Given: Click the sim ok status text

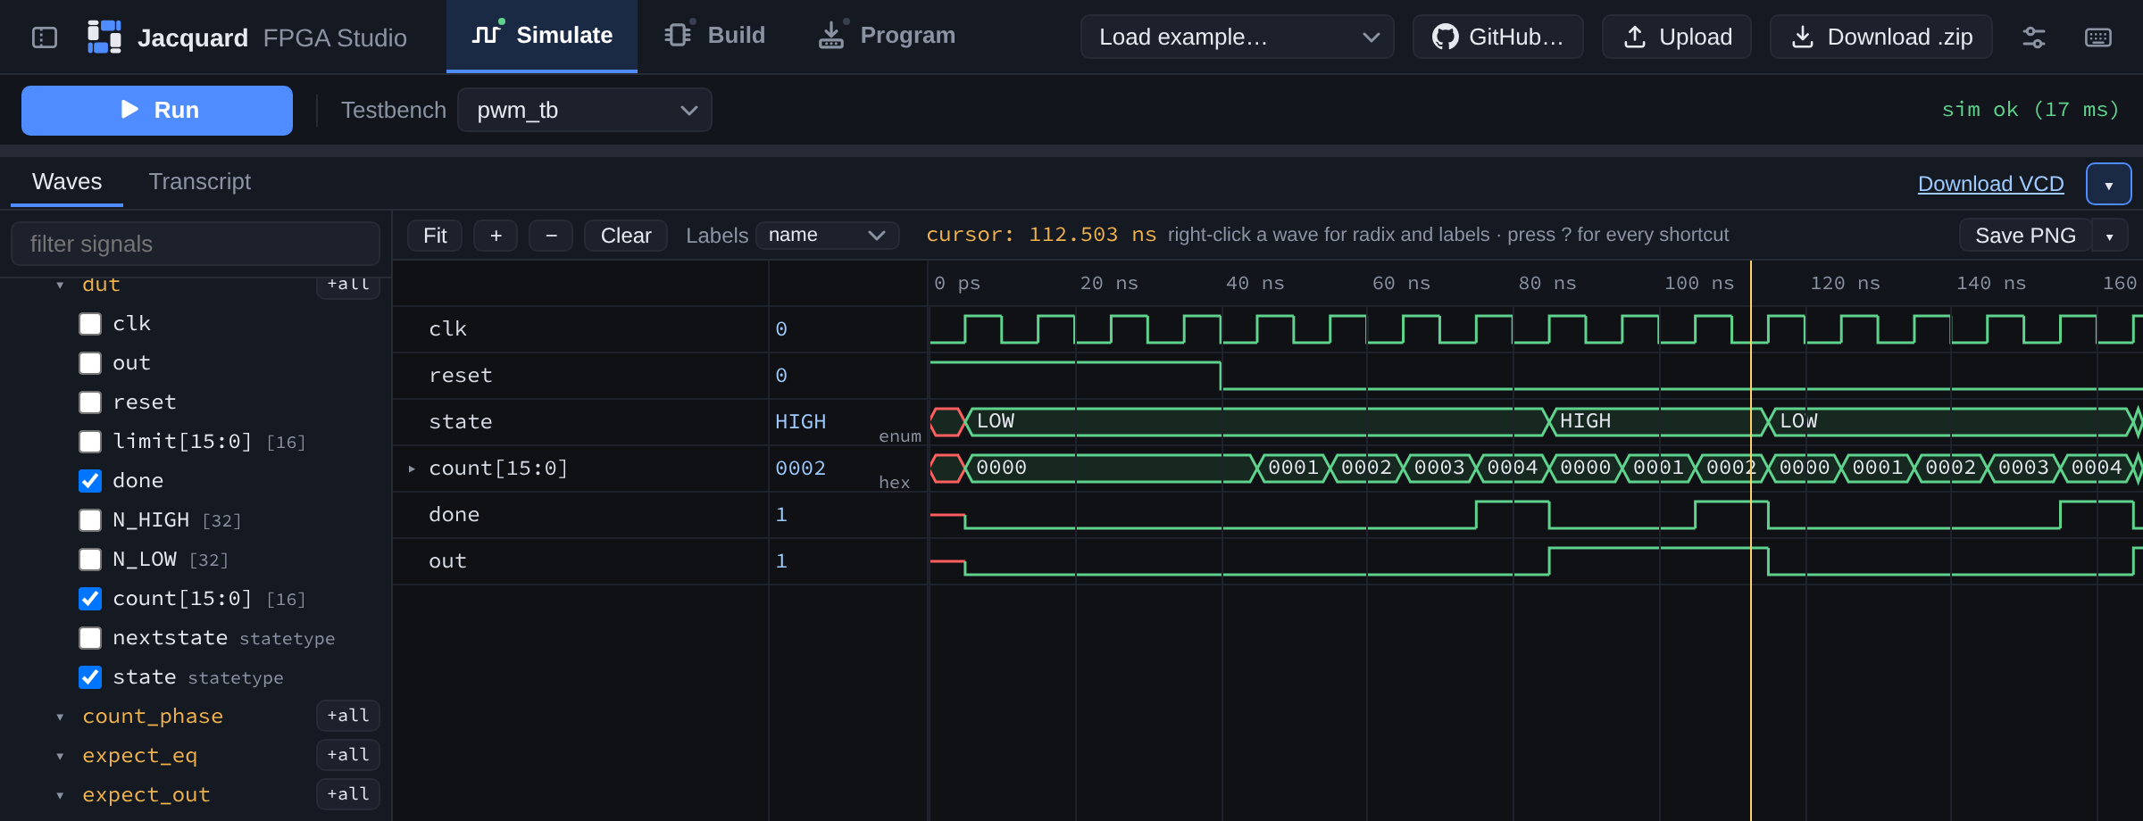Looking at the screenshot, I should click(2030, 110).
